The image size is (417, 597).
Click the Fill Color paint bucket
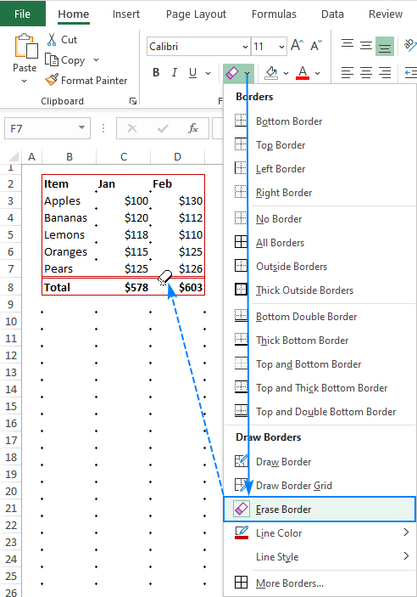[271, 72]
